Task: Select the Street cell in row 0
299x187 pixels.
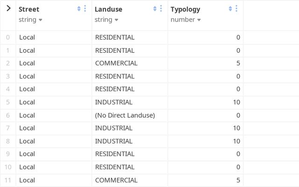Action: point(27,37)
